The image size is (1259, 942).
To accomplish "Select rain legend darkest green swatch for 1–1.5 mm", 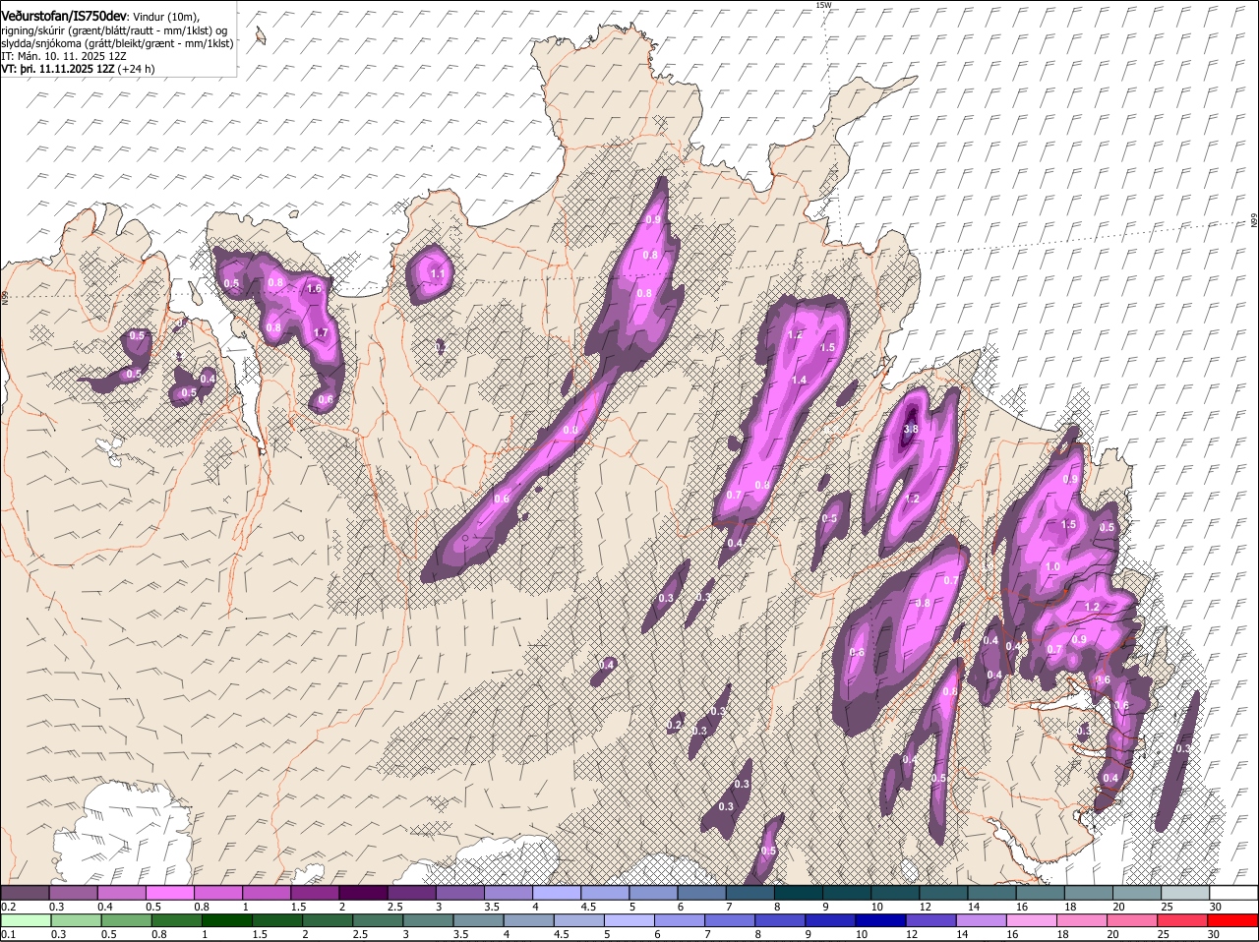I will click(226, 920).
